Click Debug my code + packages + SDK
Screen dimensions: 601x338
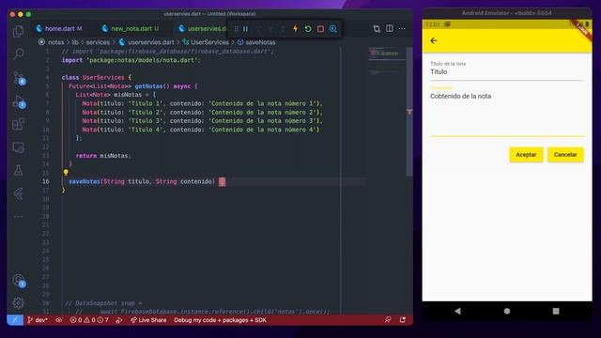(220, 320)
